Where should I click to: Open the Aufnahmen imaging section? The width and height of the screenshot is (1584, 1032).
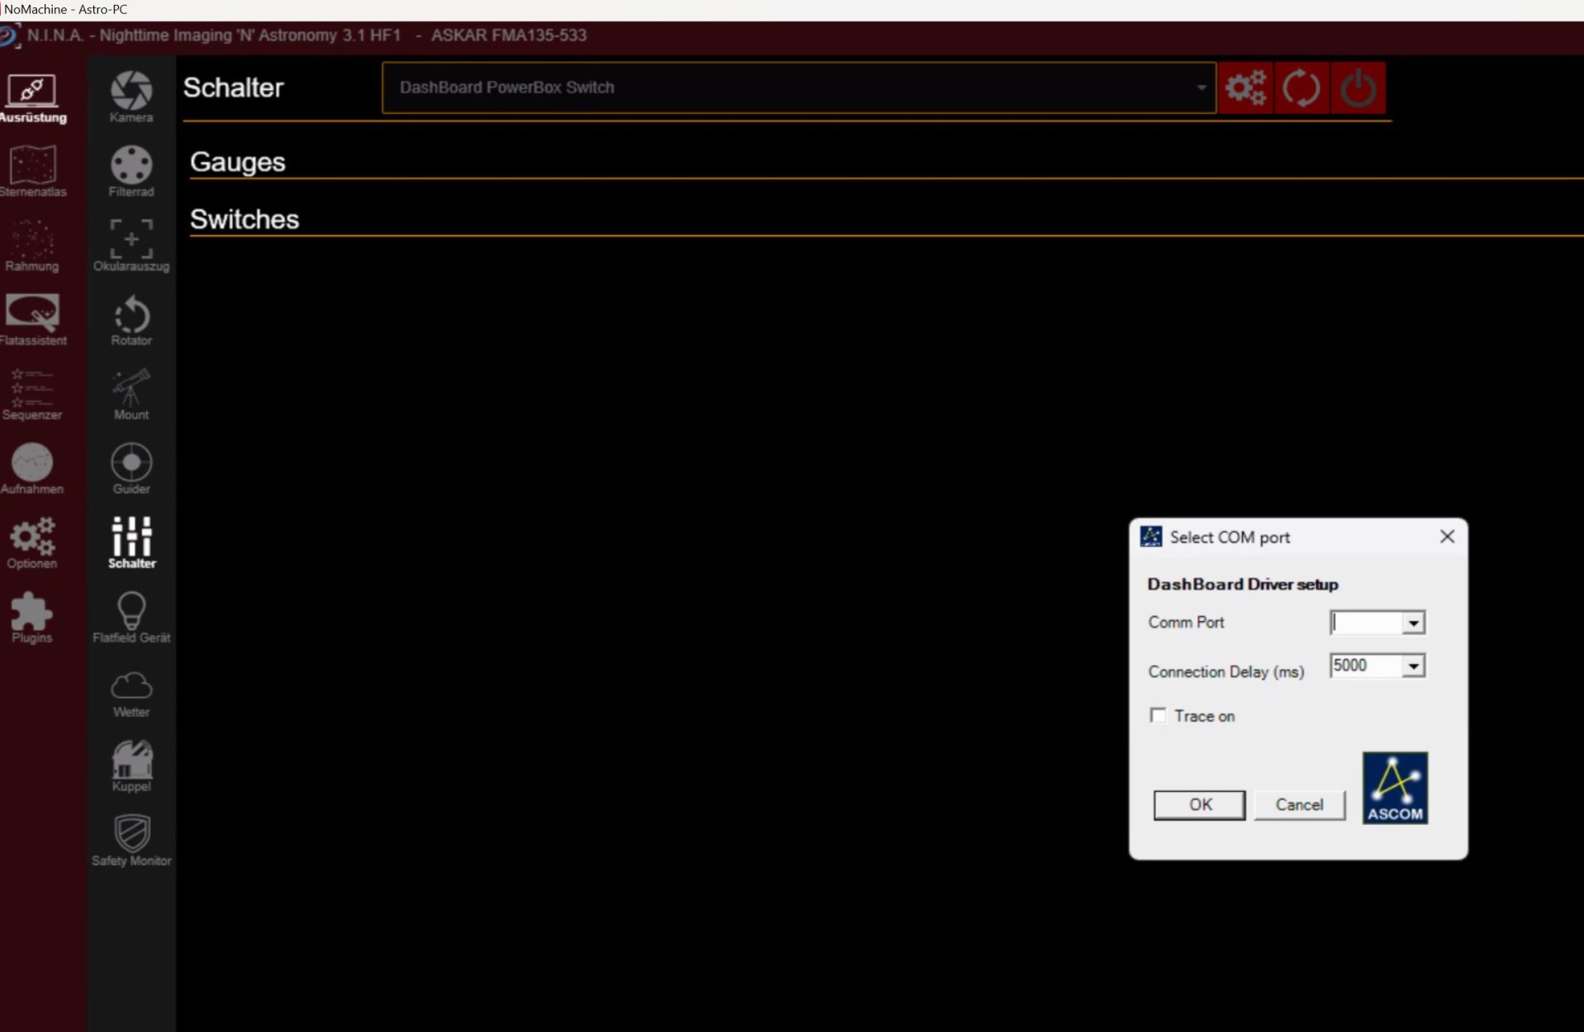click(x=32, y=469)
